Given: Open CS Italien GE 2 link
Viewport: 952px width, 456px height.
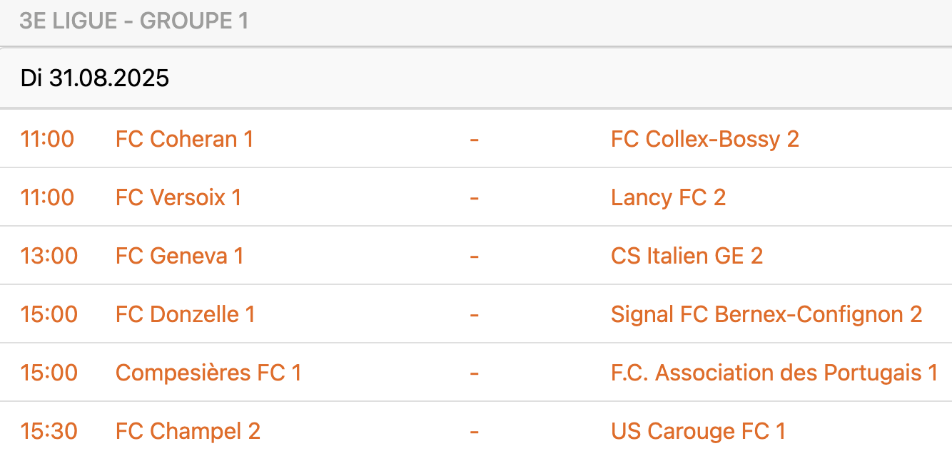Looking at the screenshot, I should (687, 256).
